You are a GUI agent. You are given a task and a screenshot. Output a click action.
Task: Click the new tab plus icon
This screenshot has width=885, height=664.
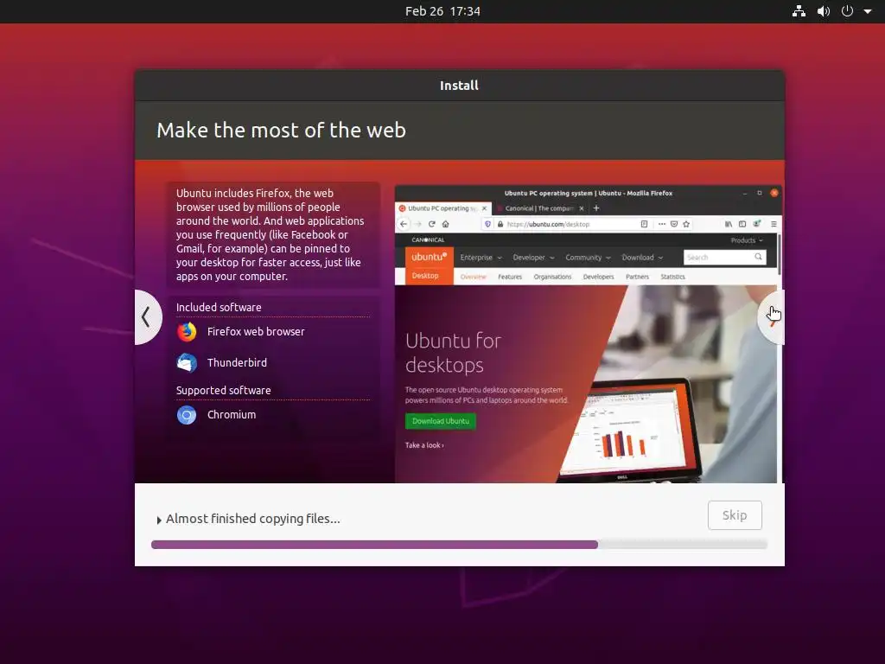[x=596, y=208]
